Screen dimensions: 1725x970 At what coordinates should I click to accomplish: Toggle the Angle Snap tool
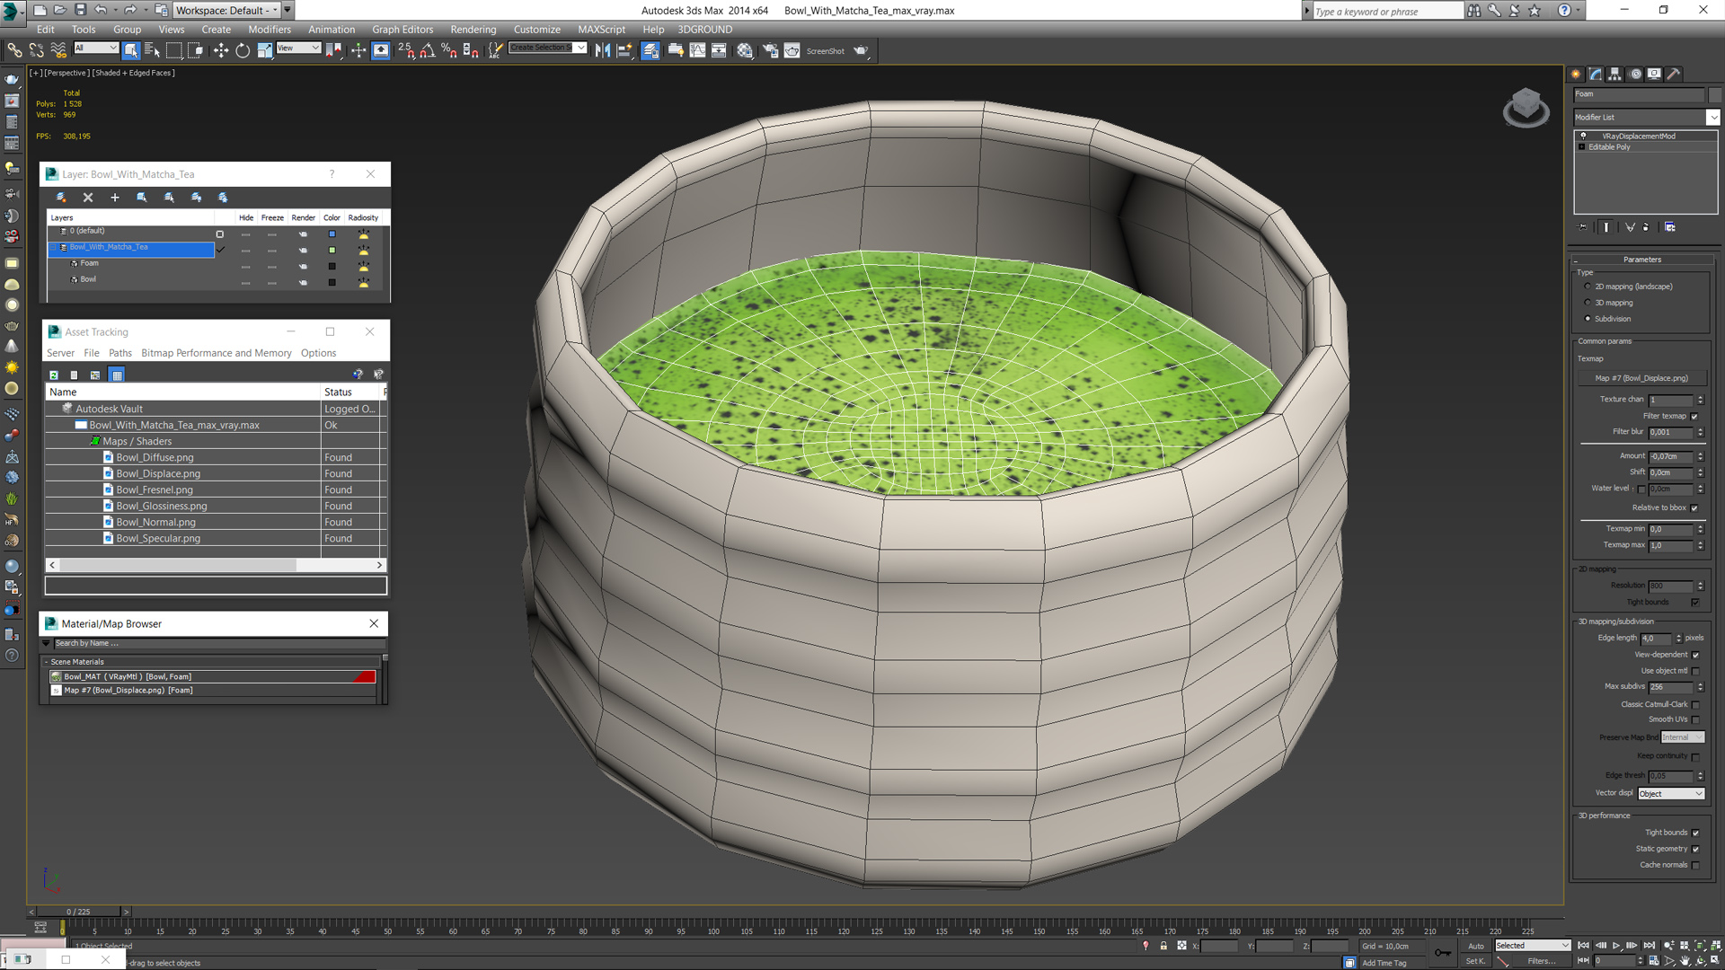[x=428, y=50]
